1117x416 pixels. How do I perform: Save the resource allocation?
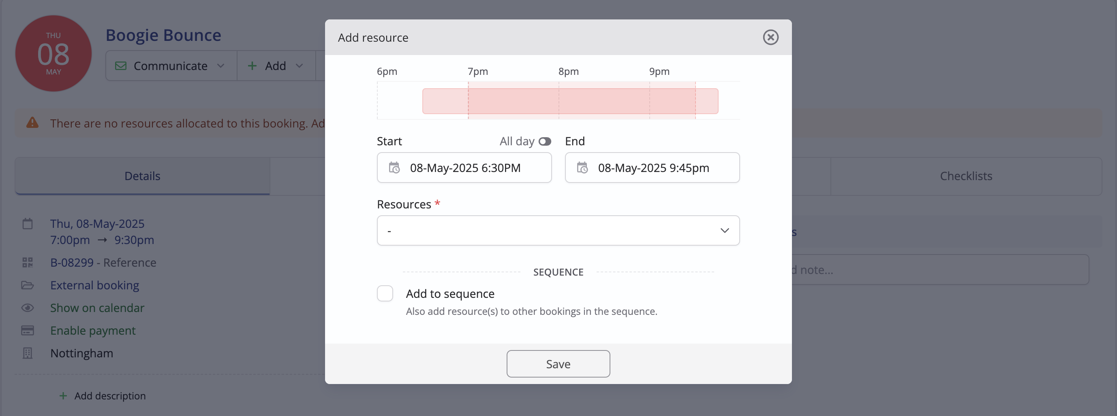coord(558,364)
